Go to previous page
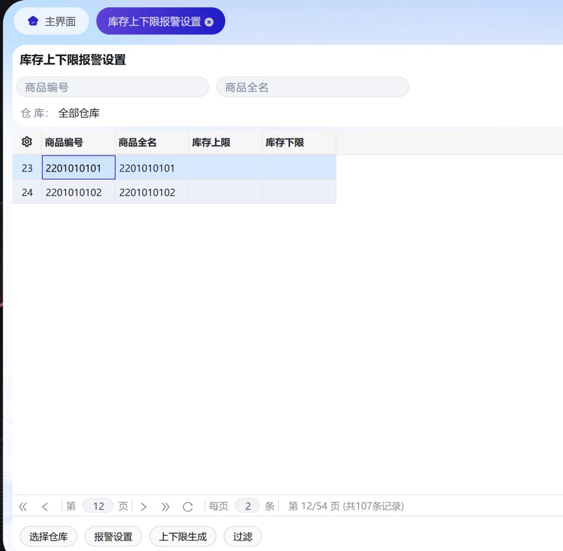The width and height of the screenshot is (563, 551). click(45, 507)
